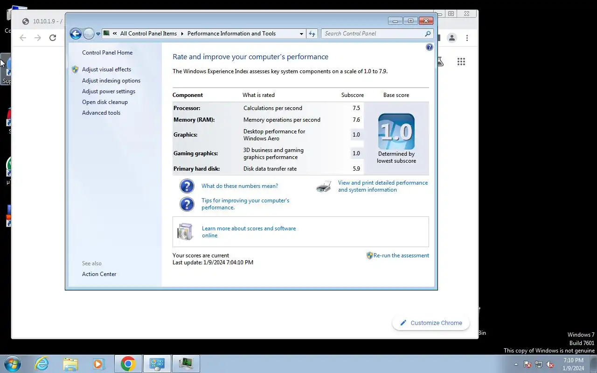The height and width of the screenshot is (373, 597).
Task: Open Chrome three-dot menu
Action: pos(467,38)
